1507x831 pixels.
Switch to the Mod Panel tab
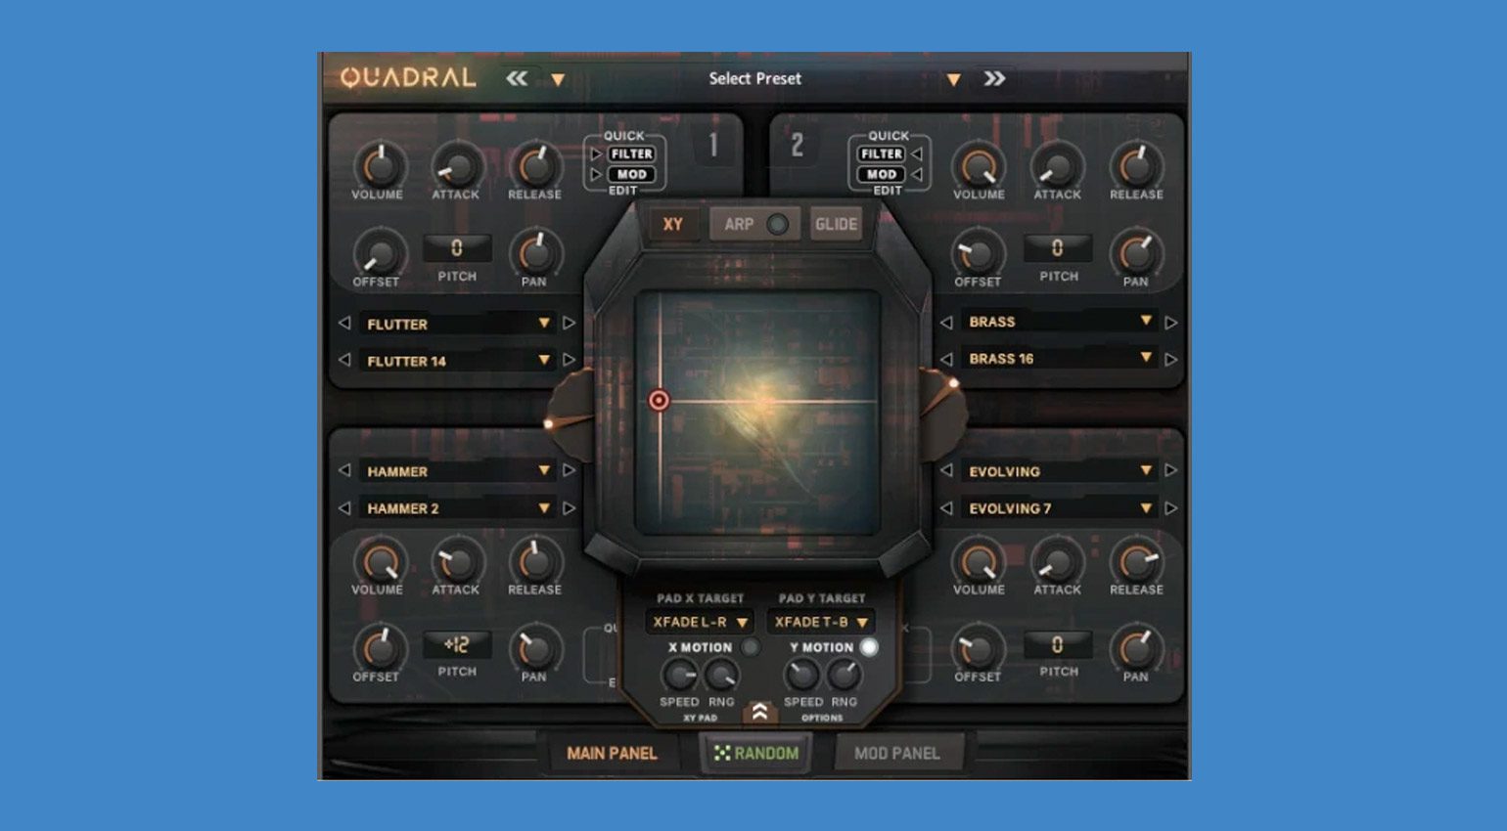click(896, 753)
